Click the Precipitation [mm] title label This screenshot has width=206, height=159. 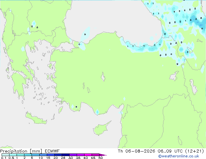click(21, 151)
